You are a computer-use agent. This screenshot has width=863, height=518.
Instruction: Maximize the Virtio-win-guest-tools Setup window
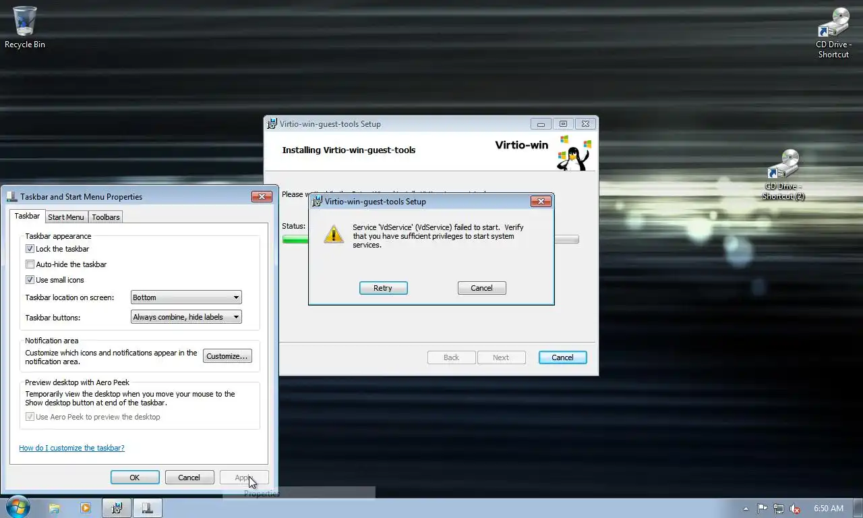coord(563,124)
